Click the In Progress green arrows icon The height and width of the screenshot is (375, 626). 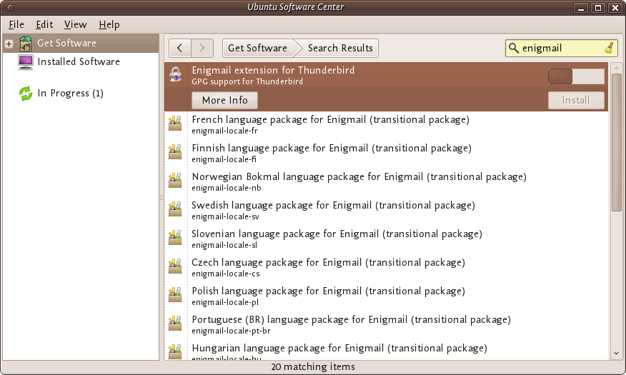[26, 94]
